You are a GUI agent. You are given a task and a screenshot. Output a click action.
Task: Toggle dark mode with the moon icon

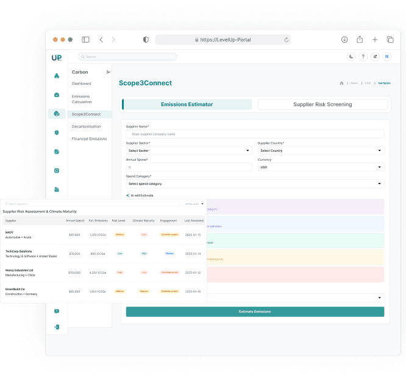(351, 57)
